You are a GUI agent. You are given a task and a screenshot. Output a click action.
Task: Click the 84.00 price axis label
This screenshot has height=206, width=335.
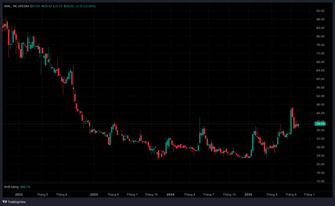(x=320, y=28)
